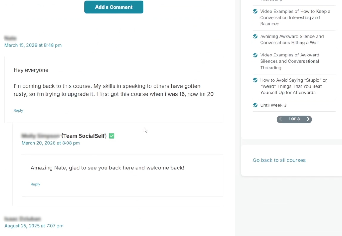Click completed check icon beside 'Until Week 3'
This screenshot has width=342, height=236.
point(255,105)
